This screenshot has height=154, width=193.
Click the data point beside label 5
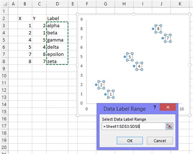pyautogui.click(x=125, y=57)
